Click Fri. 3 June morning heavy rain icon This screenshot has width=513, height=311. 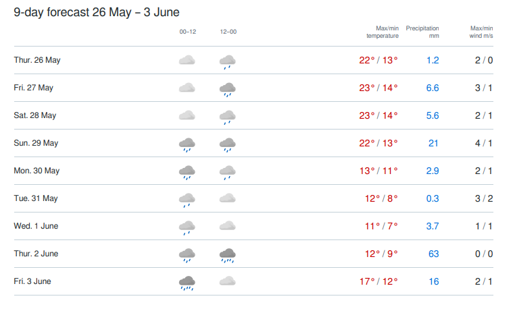[x=187, y=283]
